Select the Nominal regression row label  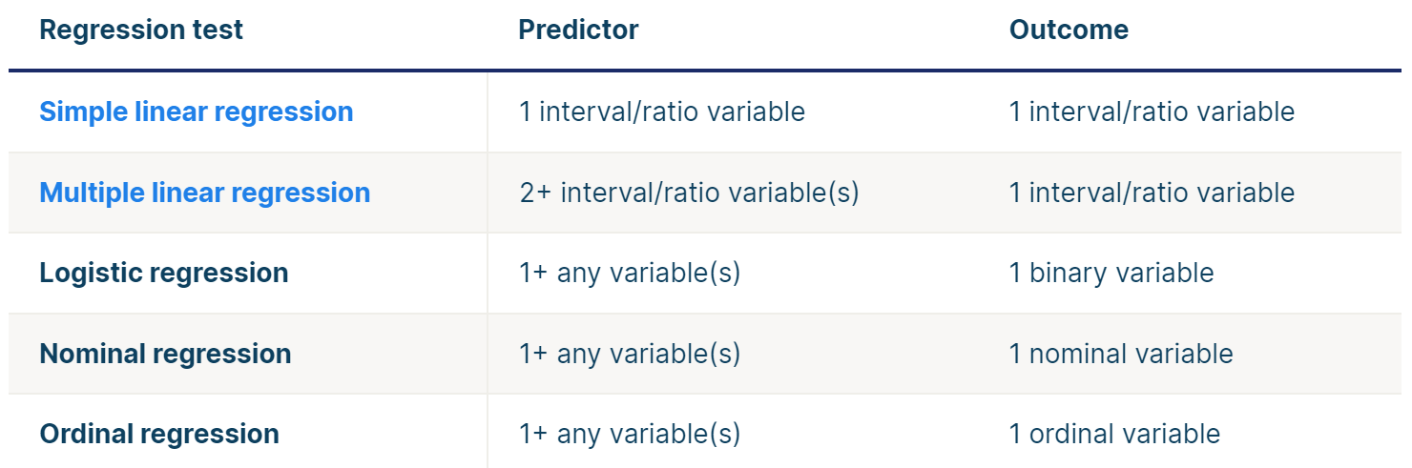[x=165, y=354]
